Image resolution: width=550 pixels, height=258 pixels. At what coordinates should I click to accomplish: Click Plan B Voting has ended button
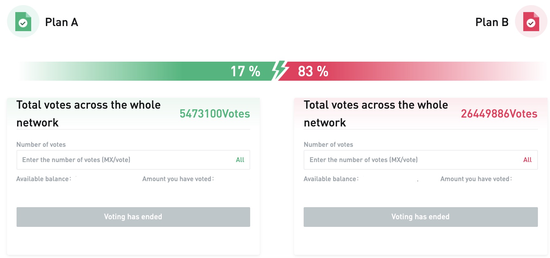[x=421, y=217]
